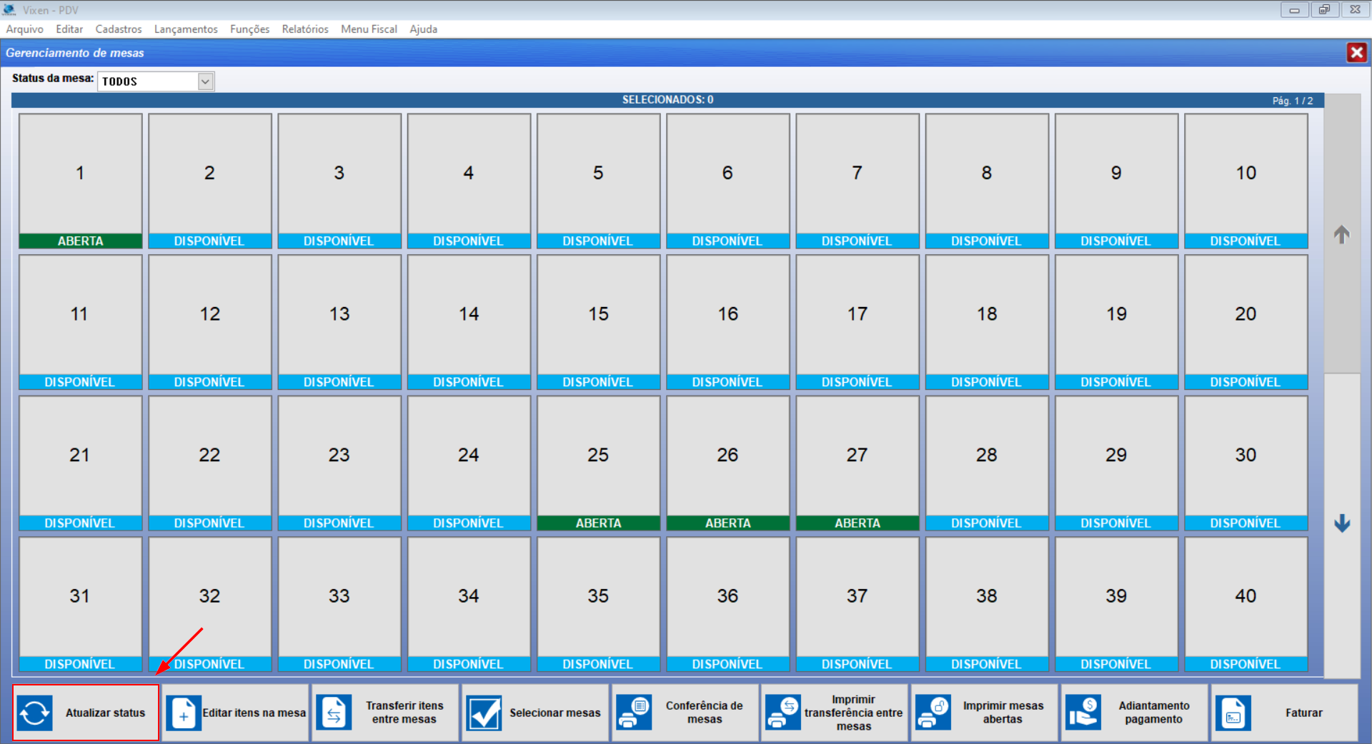Go to next page with down arrow
This screenshot has width=1372, height=744.
click(1342, 523)
